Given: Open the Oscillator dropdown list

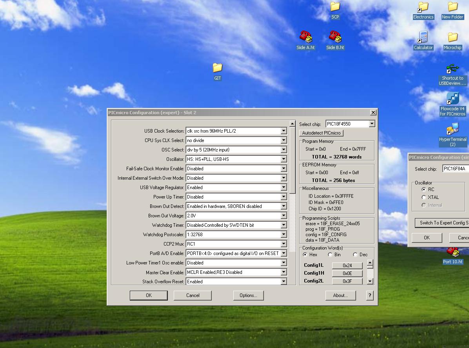Looking at the screenshot, I should pos(284,159).
